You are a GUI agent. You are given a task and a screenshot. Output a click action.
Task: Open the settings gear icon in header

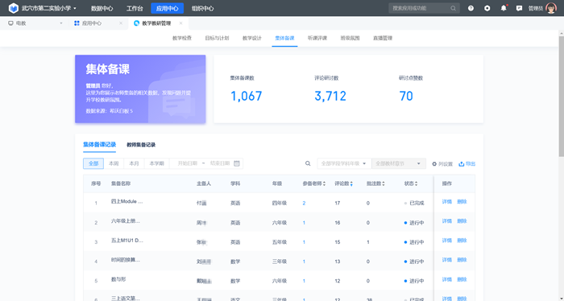(487, 8)
